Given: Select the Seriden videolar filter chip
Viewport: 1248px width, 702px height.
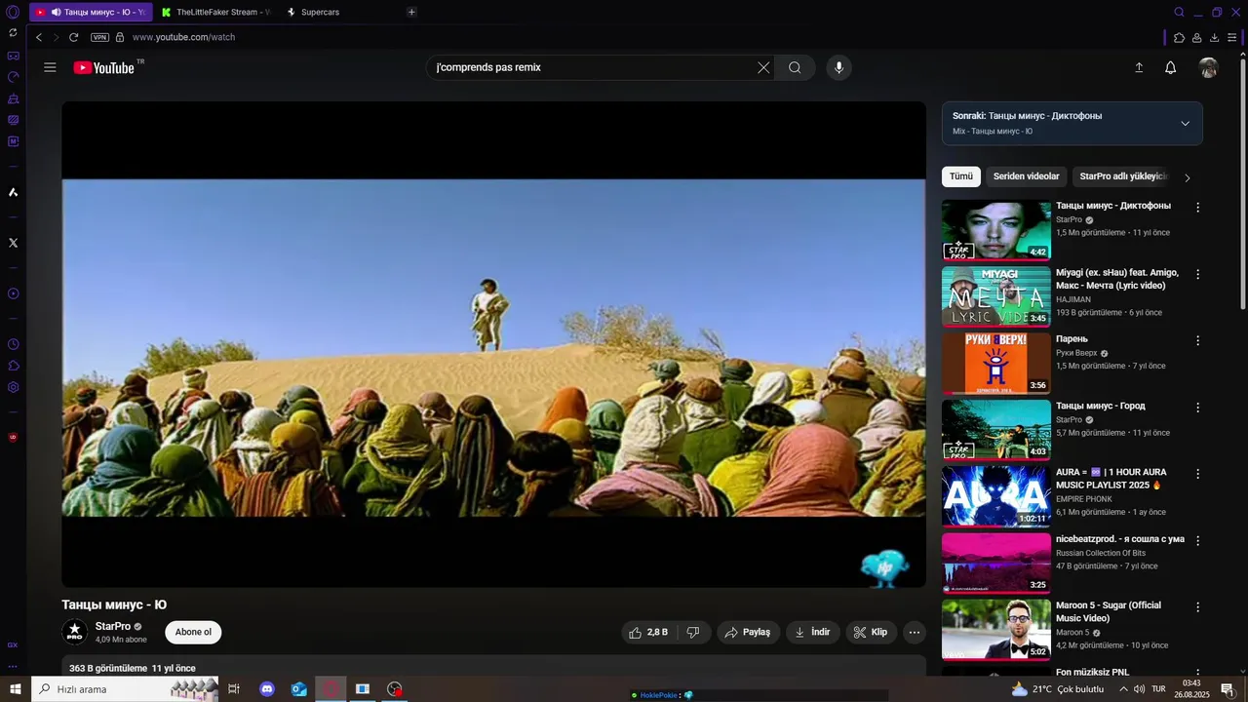Looking at the screenshot, I should point(1026,176).
